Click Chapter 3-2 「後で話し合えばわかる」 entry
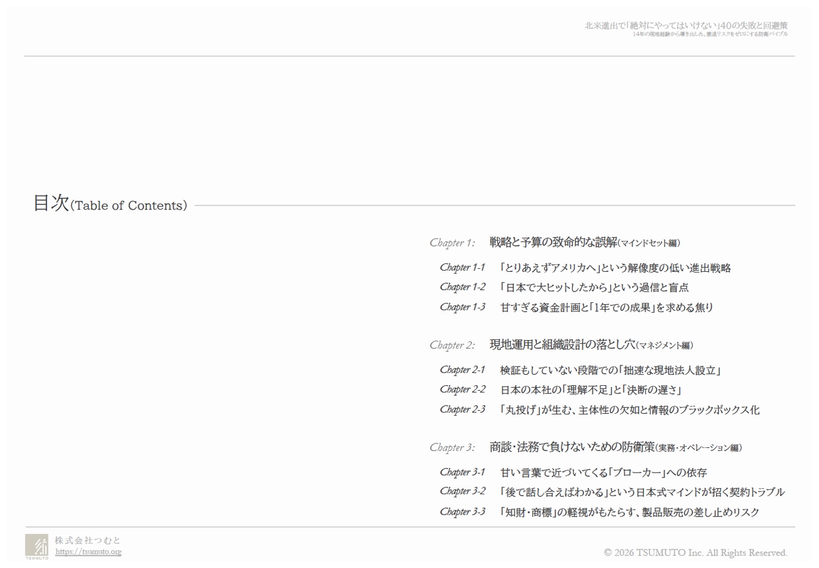819x568 pixels. tap(613, 492)
